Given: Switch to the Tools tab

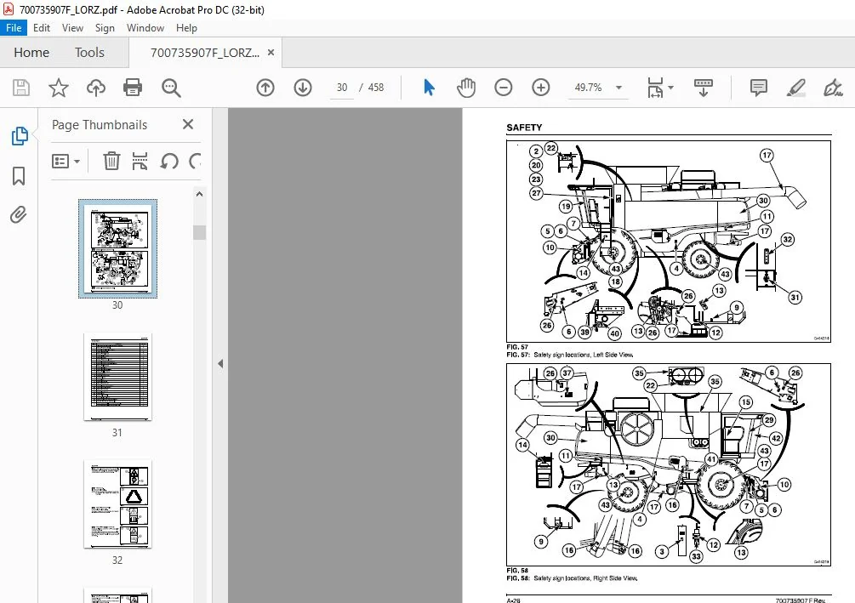Looking at the screenshot, I should [x=89, y=53].
